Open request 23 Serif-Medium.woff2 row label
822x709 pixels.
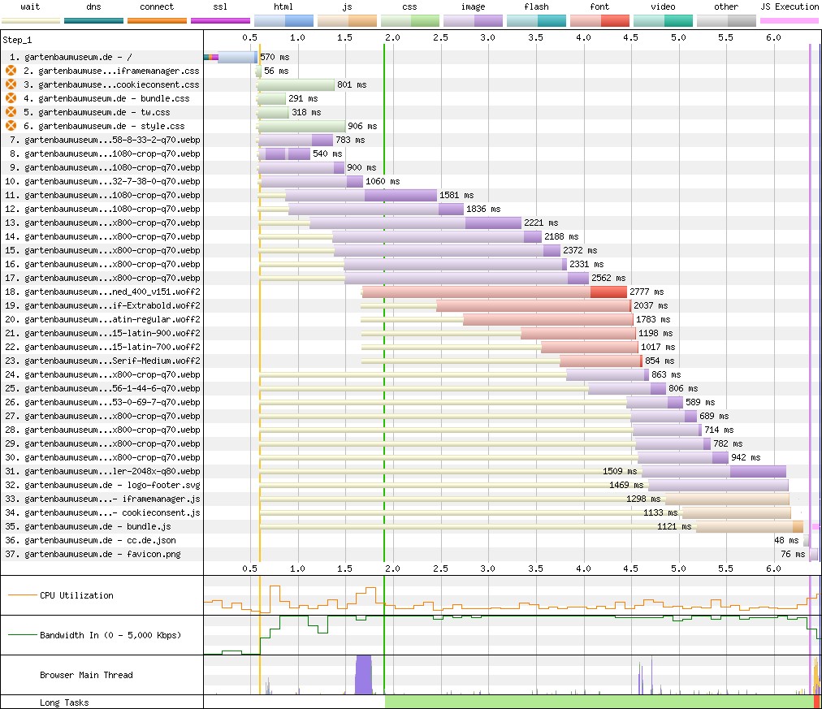click(x=102, y=361)
